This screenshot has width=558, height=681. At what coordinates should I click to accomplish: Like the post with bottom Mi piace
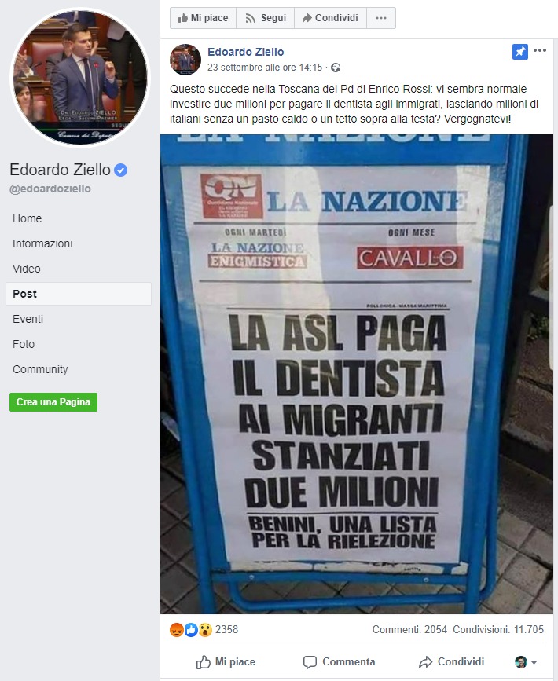point(226,662)
